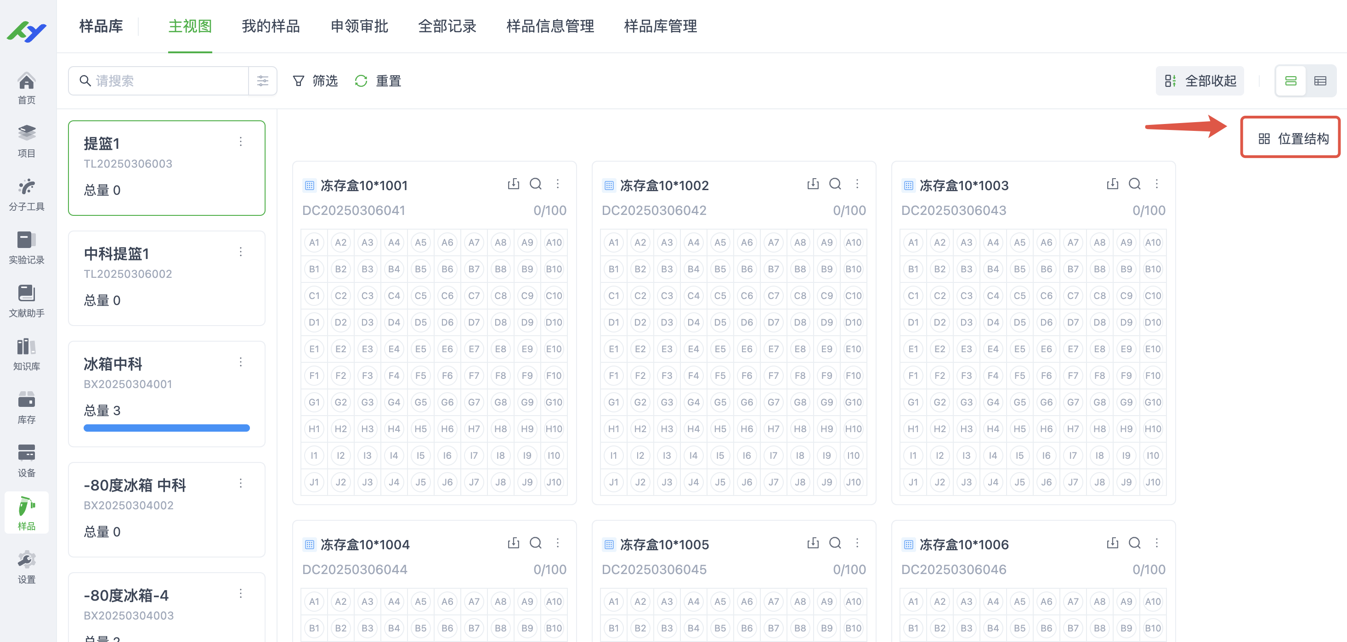Switch to the 我的样品 tab
This screenshot has height=642, width=1347.
tap(270, 27)
